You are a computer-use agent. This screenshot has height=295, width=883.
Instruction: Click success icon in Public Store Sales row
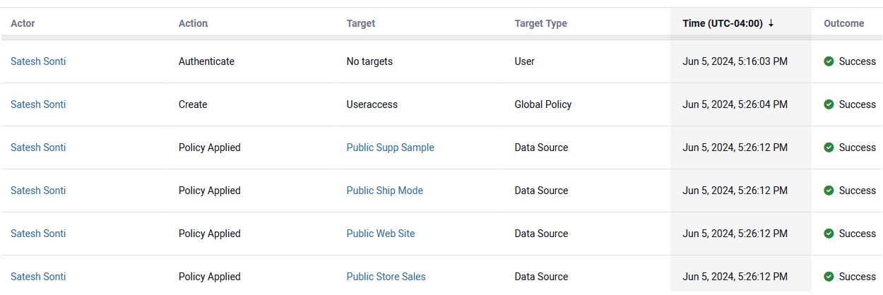tap(829, 277)
